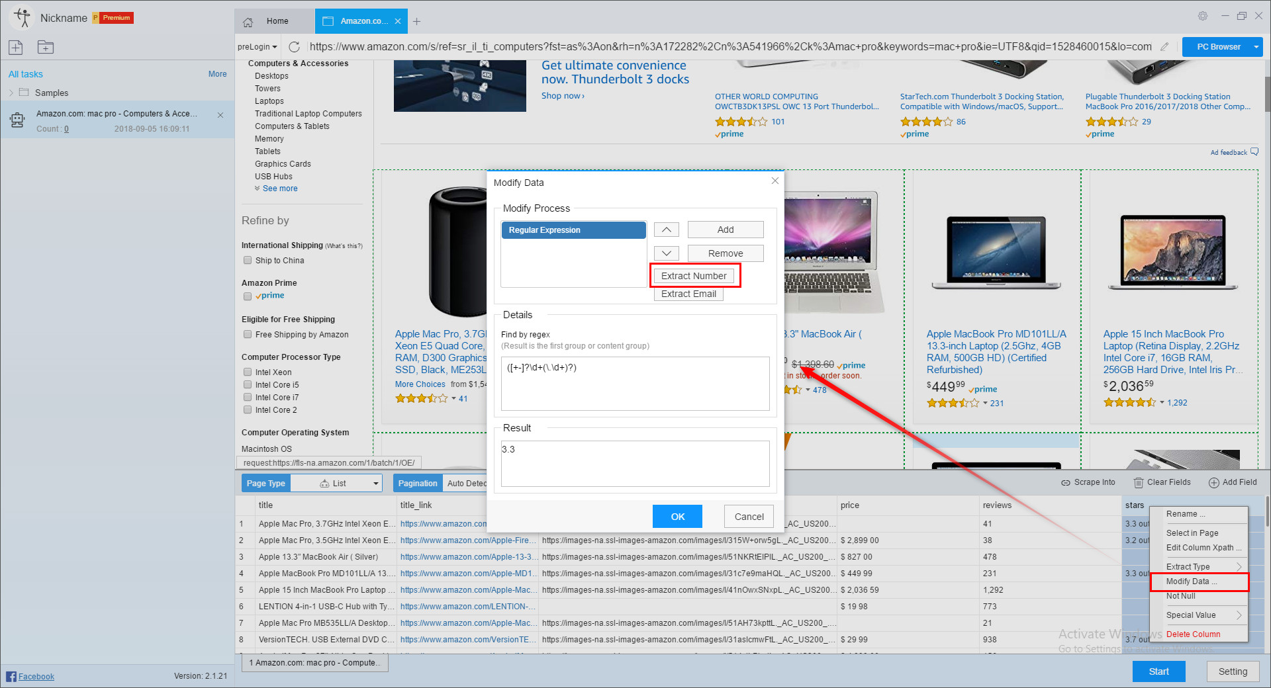1271x688 pixels.
Task: Select Select in Page menu item
Action: pos(1200,533)
